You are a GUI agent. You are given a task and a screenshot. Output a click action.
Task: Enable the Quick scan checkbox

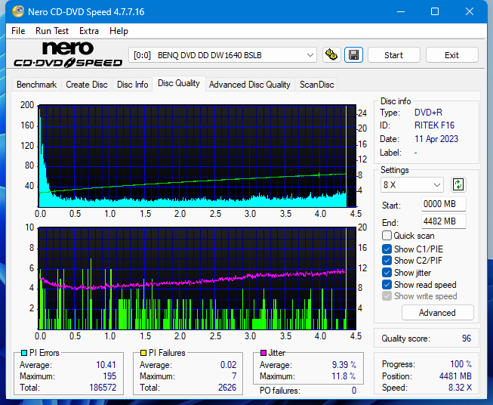point(387,236)
